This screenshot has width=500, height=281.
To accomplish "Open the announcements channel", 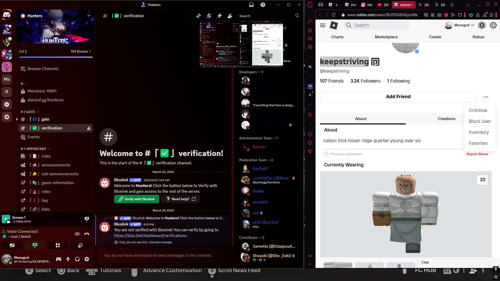I will [55, 165].
